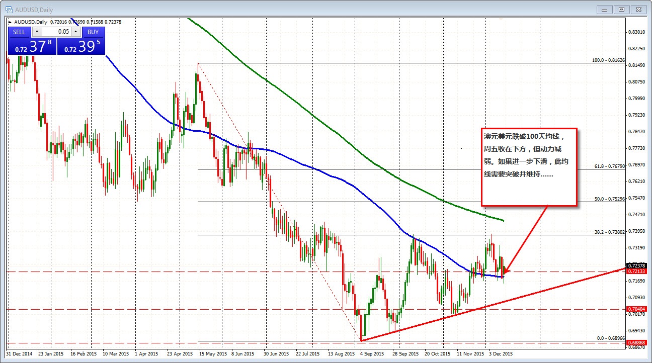
Task: Click the 38.2 Fibonacci level label
Action: point(610,231)
